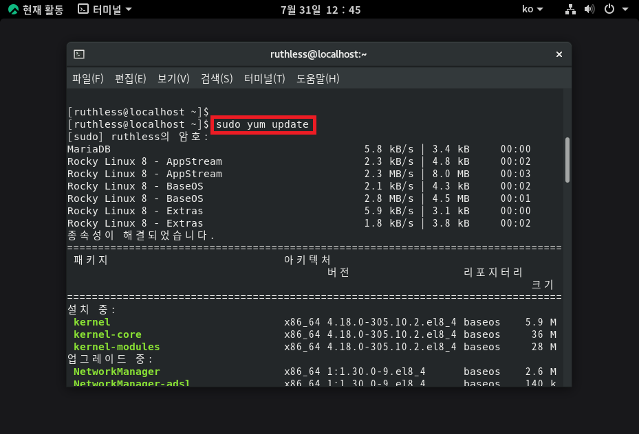Open the 도움말(H) menu

tap(318, 78)
